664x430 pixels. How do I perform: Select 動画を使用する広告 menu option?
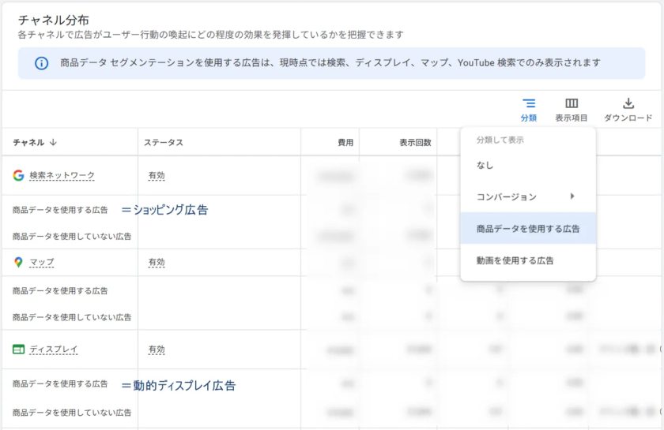[x=515, y=260]
